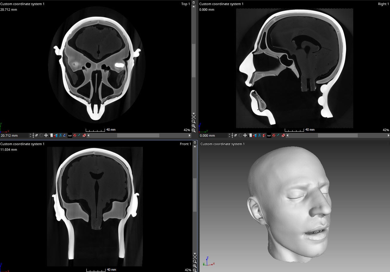This screenshot has width=390, height=272.
Task: Click the pan/move tool in Top view toolbar
Action: (46, 135)
